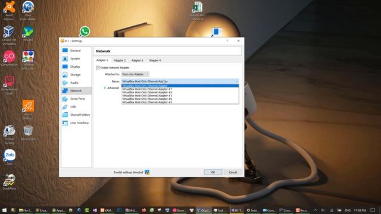Switch to the Genymotion taskbar item

point(179,210)
